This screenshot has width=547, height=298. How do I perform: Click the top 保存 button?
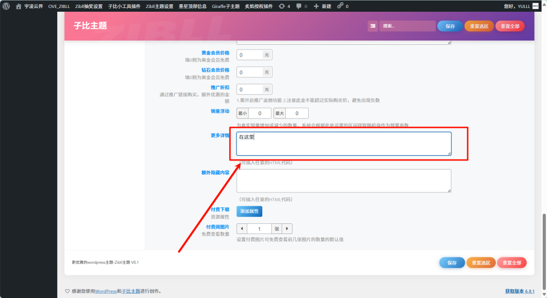(x=450, y=26)
